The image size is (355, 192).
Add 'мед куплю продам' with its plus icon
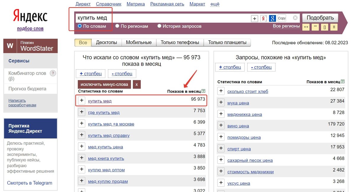[82, 181]
